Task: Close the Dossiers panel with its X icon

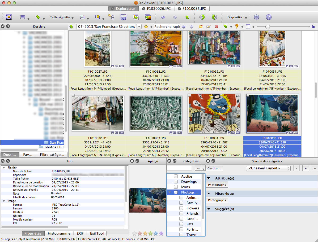Action: pos(3,26)
